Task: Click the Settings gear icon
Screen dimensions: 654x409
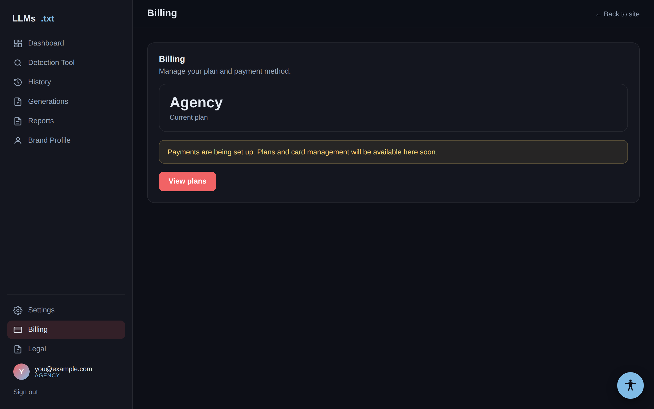Action: (x=18, y=310)
